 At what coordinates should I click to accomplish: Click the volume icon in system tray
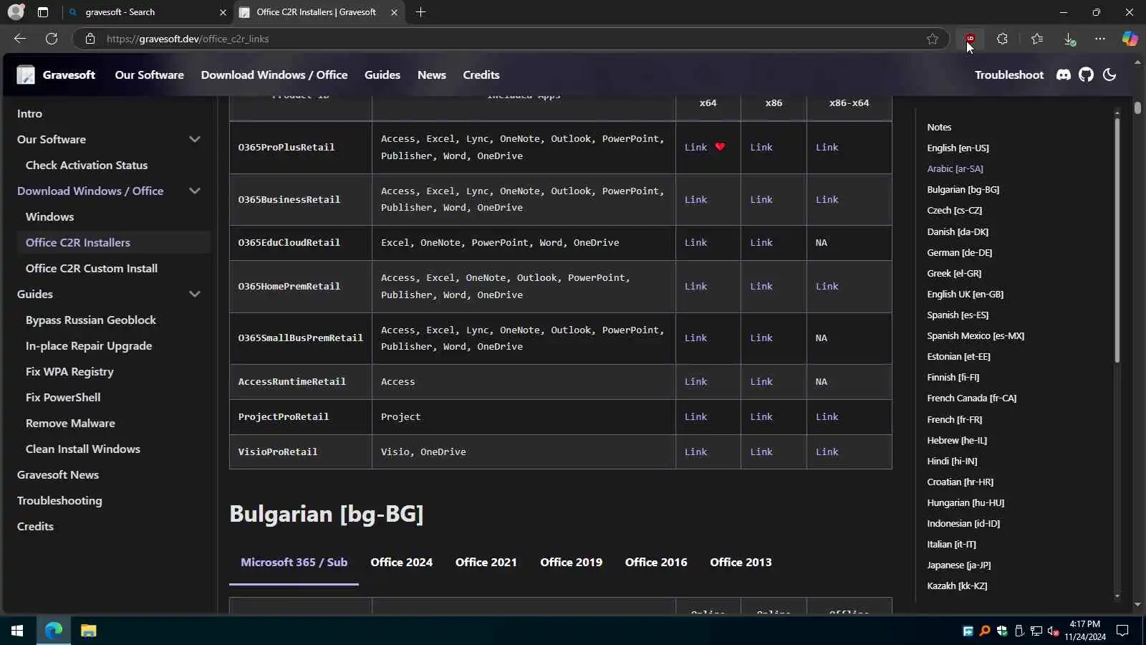1053,631
